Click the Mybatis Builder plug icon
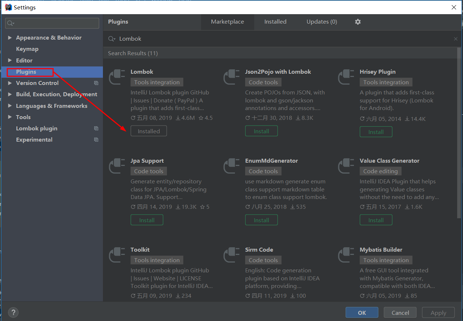Screen dimensions: 463x321 click(x=346, y=255)
